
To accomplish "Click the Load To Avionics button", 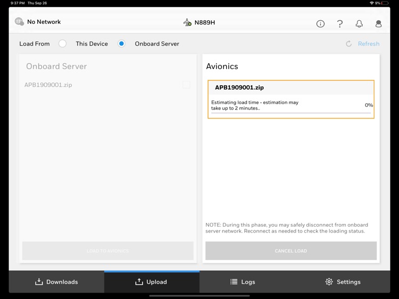I will pos(107,251).
